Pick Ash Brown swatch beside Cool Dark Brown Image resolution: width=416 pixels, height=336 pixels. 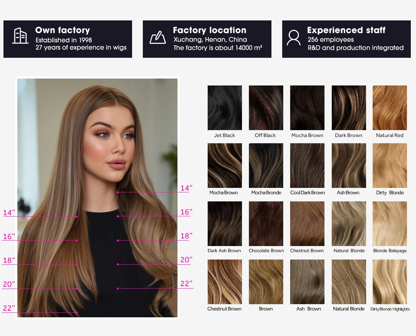click(x=349, y=166)
